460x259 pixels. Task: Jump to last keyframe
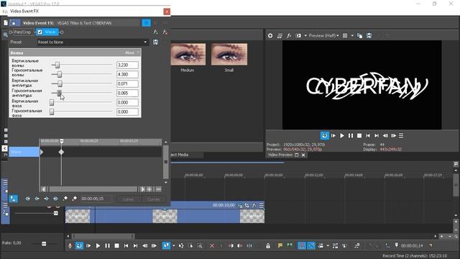pyautogui.click(x=55, y=199)
